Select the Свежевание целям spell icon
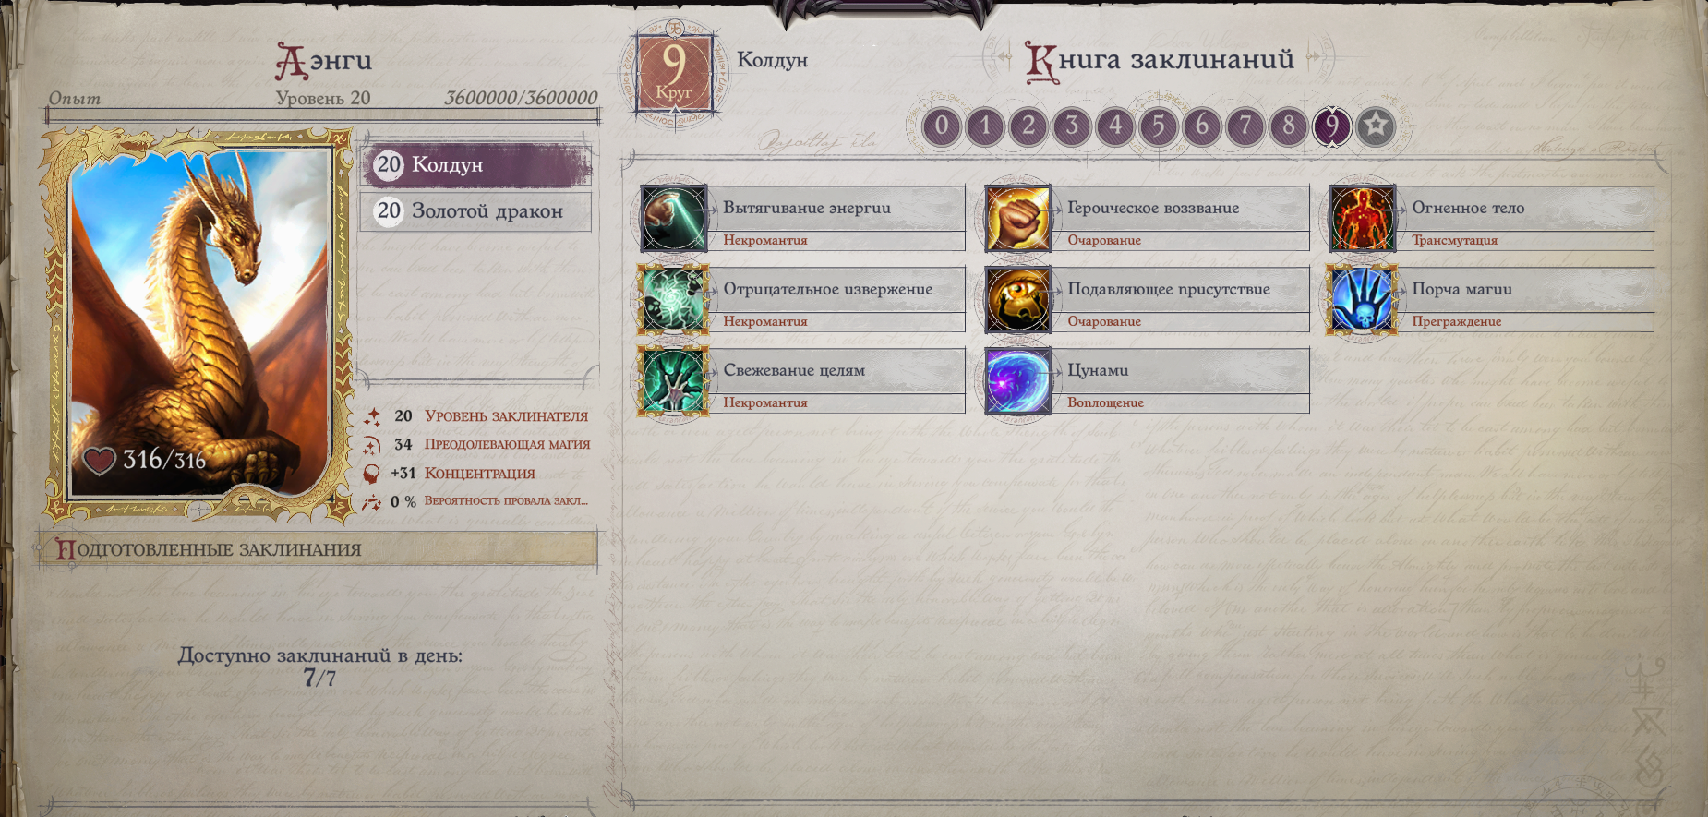 (x=674, y=381)
